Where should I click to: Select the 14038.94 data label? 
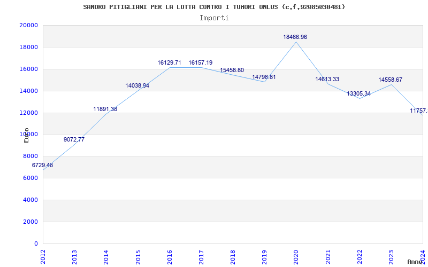pyautogui.click(x=137, y=86)
